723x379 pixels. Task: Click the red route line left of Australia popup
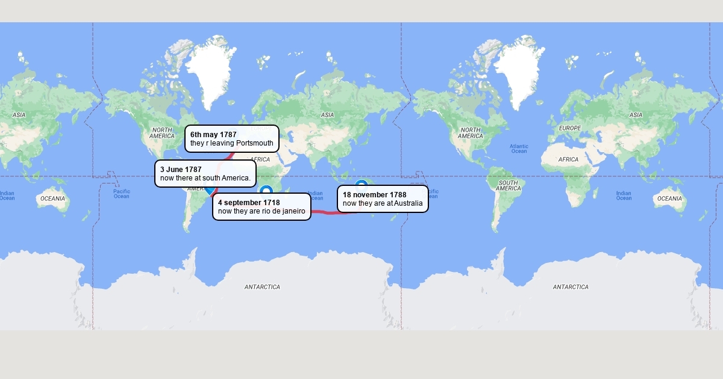[x=324, y=212]
